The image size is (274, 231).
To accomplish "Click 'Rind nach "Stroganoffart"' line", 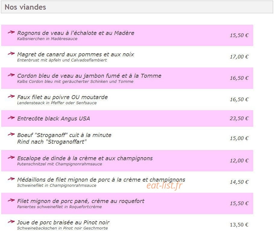I will click(x=52, y=142).
